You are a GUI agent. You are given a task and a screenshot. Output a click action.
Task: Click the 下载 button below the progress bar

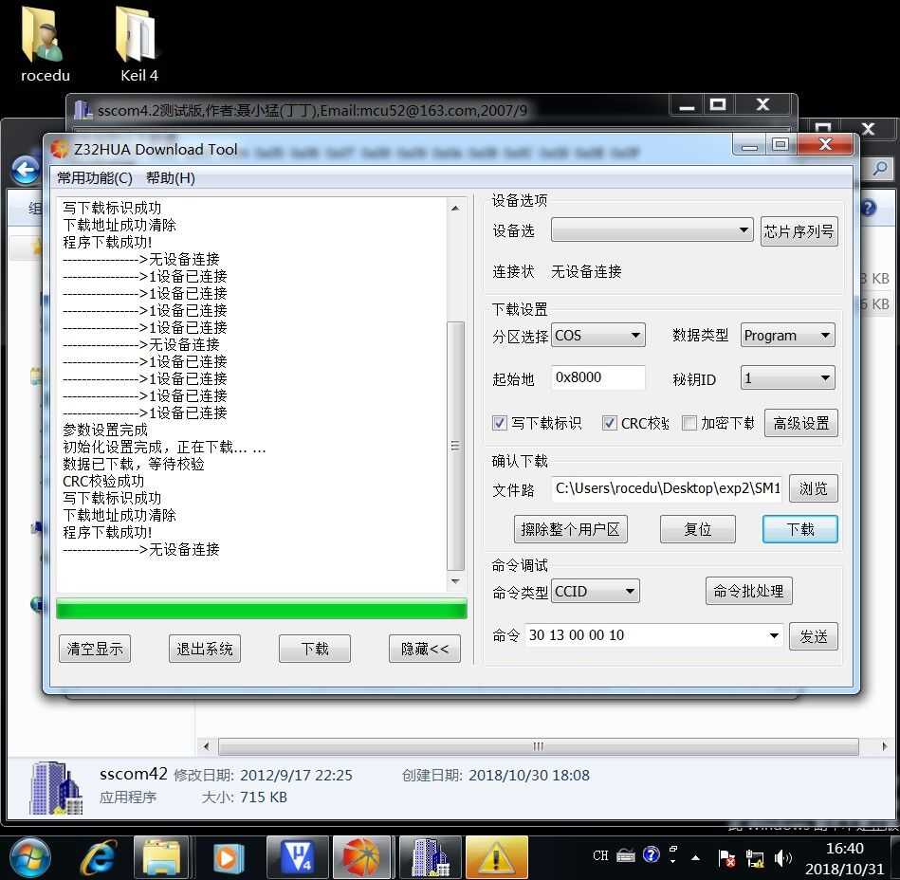pyautogui.click(x=315, y=649)
